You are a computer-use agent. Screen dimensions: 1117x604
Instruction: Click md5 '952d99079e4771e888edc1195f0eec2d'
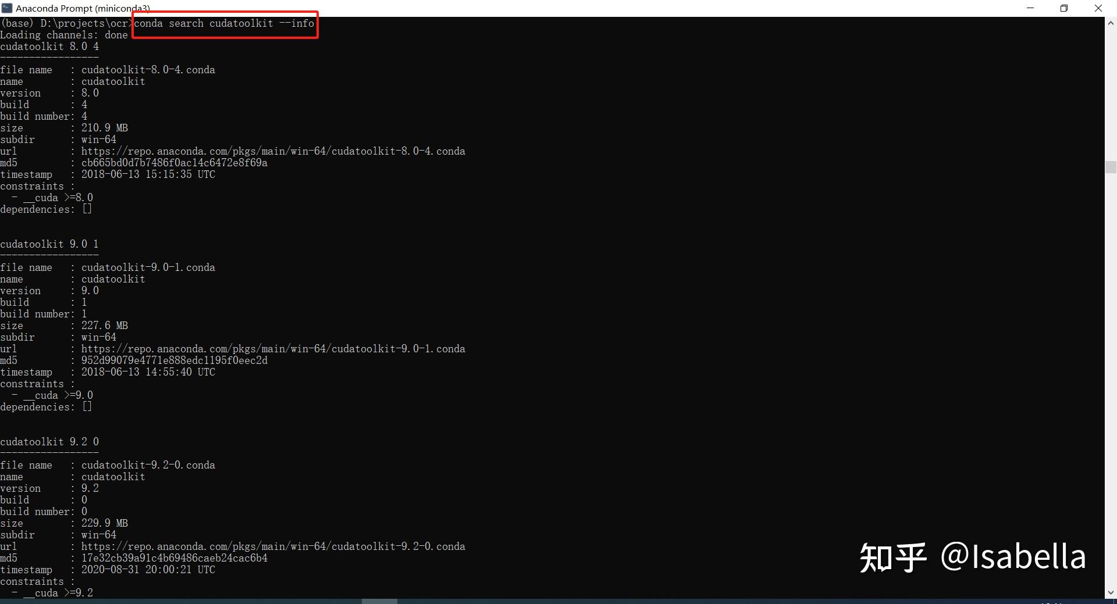[175, 360]
